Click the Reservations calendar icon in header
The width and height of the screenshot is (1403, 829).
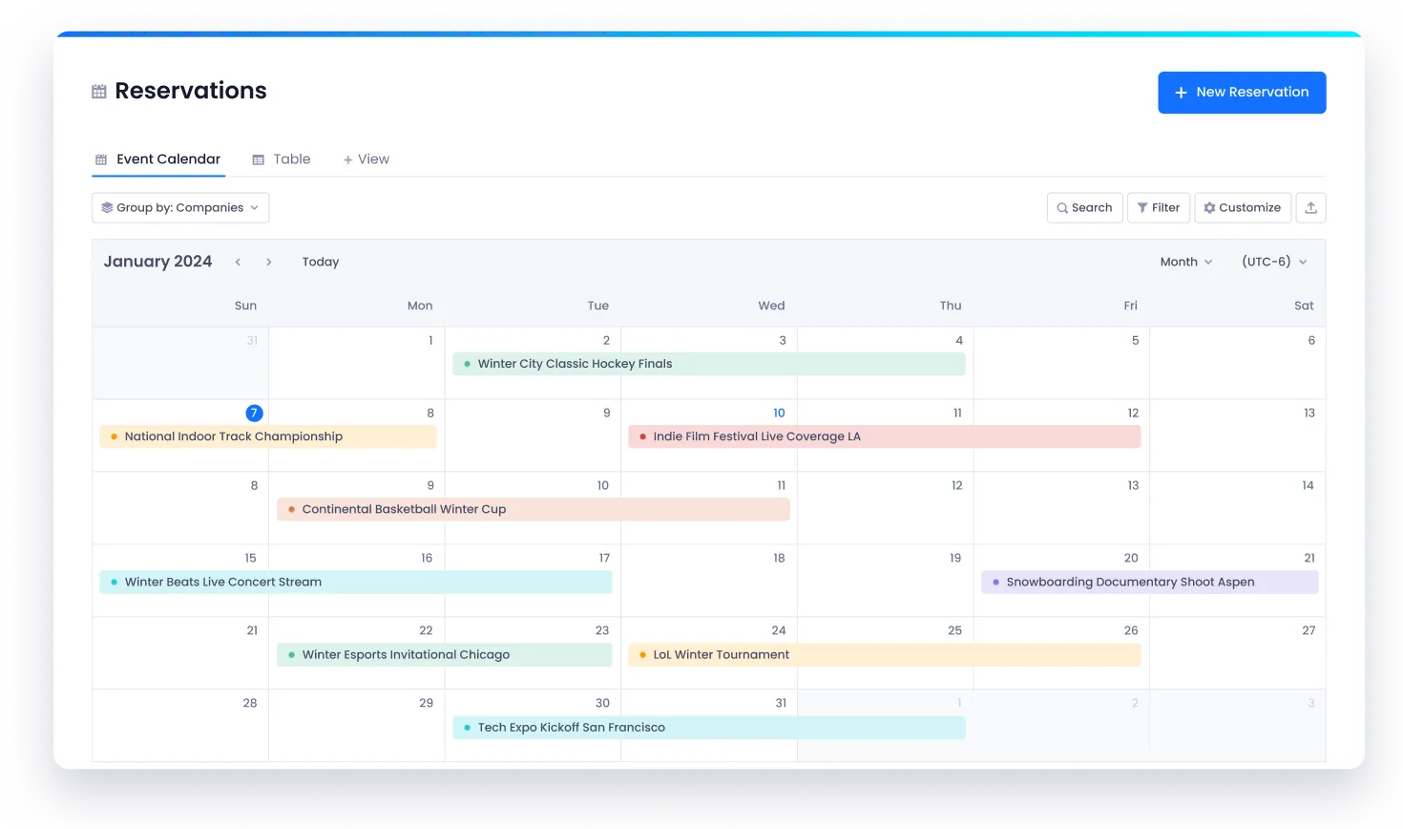click(99, 92)
